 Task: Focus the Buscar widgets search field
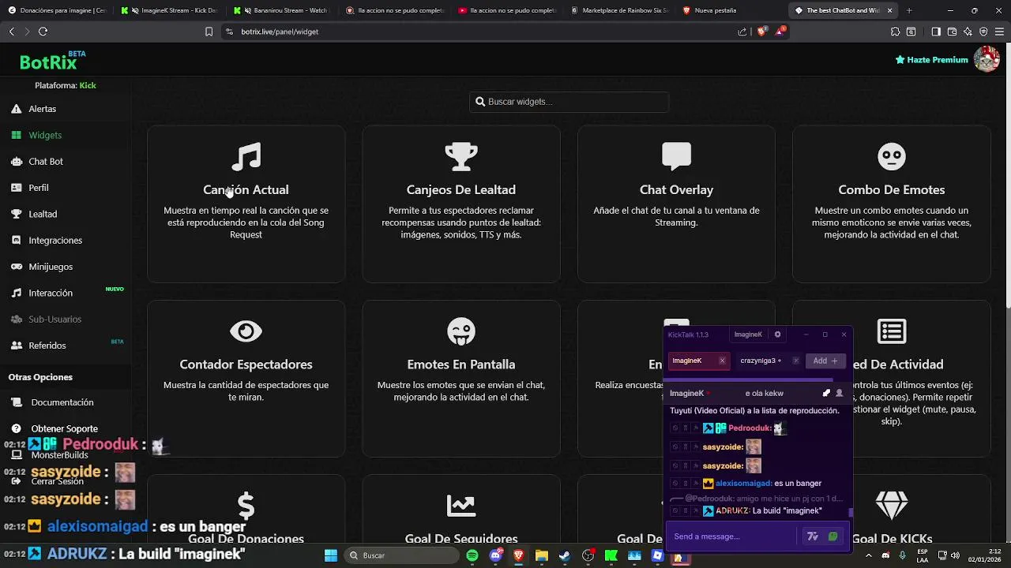tap(569, 102)
